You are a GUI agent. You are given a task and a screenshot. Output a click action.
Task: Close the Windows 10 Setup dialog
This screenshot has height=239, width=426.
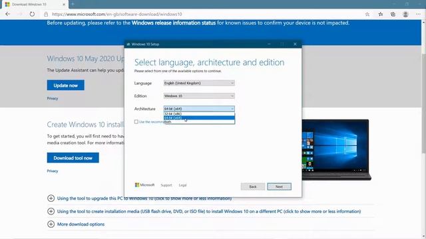coord(295,44)
